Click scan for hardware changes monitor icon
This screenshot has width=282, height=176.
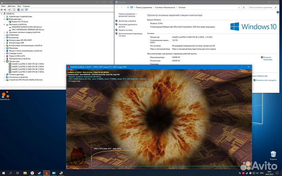27,10
